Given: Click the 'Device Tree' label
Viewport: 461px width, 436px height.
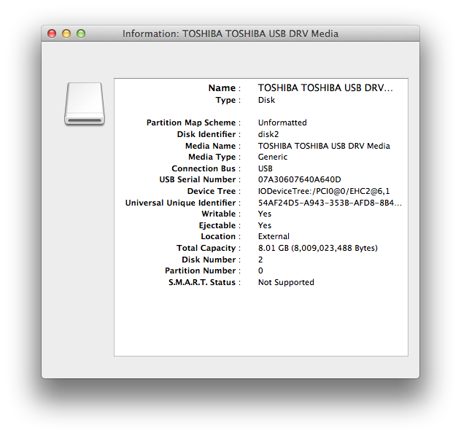Looking at the screenshot, I should click(x=212, y=191).
